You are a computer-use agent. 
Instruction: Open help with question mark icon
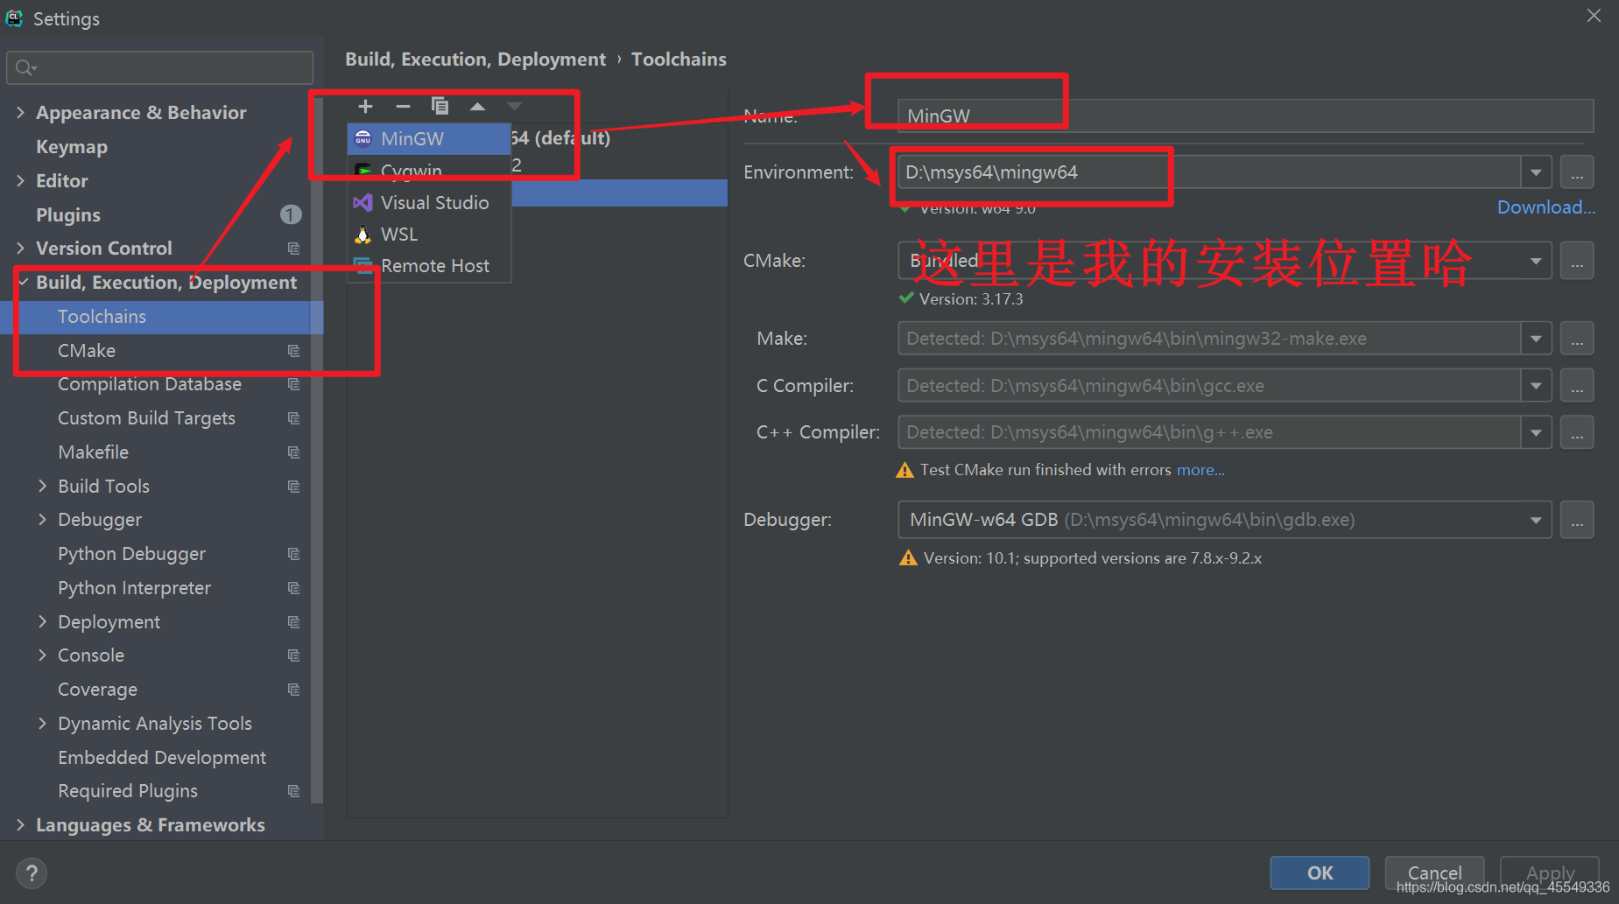point(32,872)
